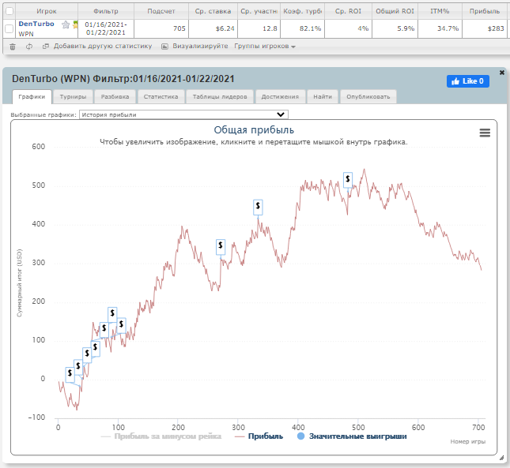Click the trash delete icon
This screenshot has width=510, height=468.
(12, 47)
